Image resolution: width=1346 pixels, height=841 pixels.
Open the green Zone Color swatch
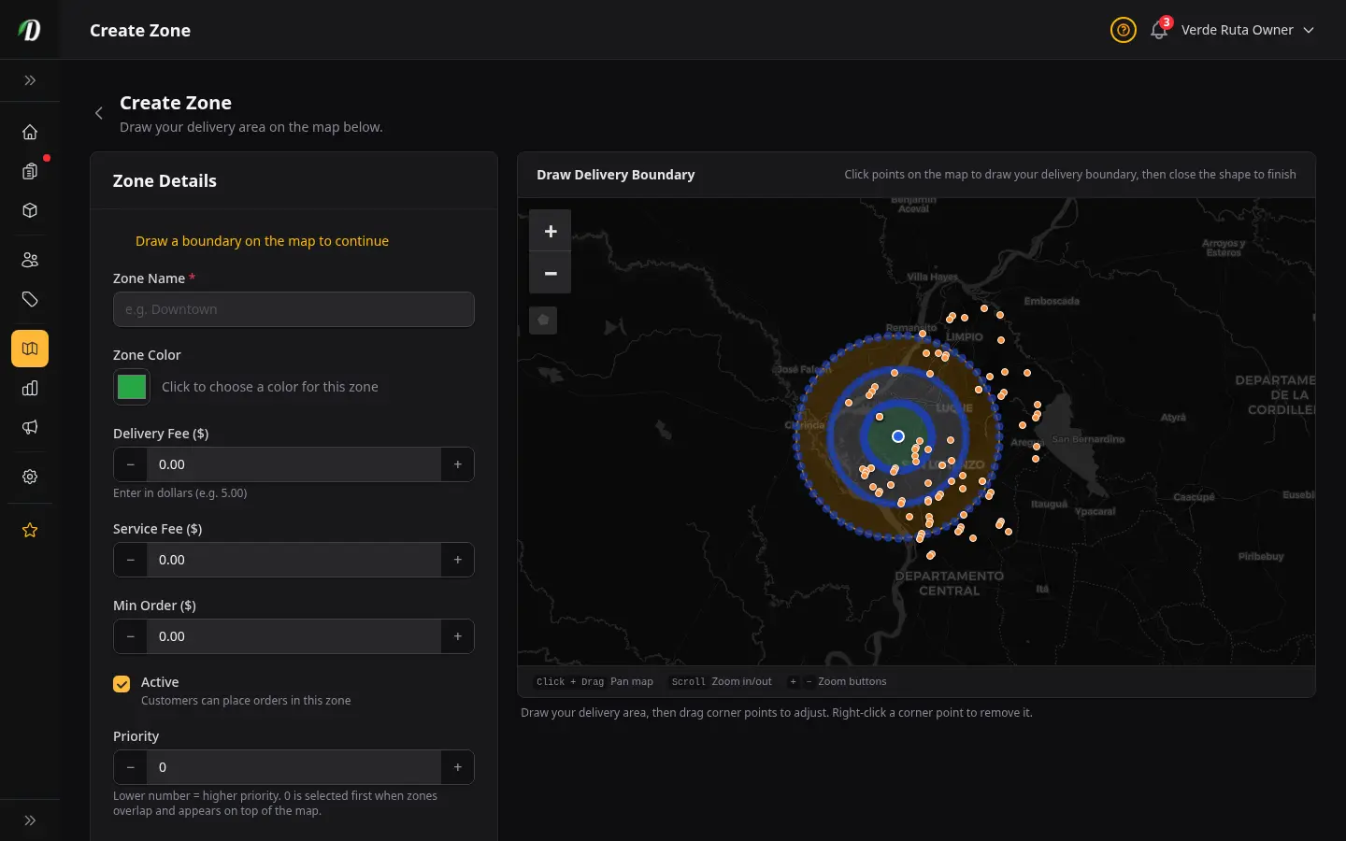(x=132, y=387)
